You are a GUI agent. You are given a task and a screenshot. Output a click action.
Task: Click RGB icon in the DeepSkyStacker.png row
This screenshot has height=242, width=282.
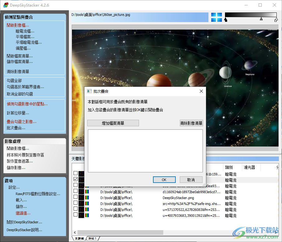click(87, 198)
